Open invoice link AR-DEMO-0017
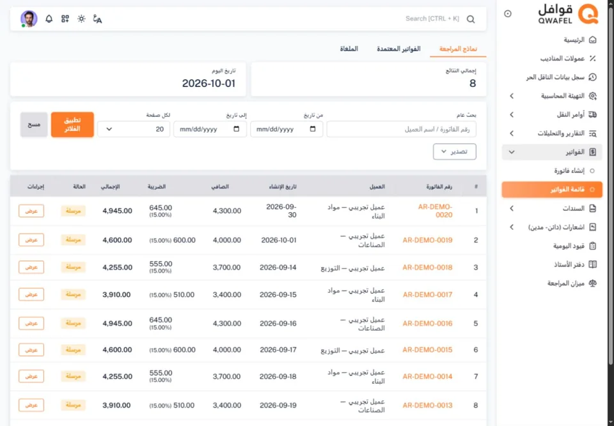This screenshot has width=614, height=426. point(428,295)
